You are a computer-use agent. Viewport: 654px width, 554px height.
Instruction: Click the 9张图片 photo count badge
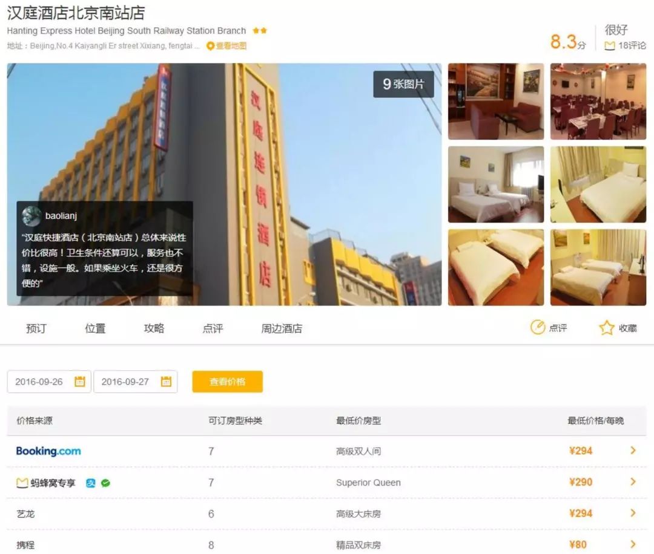tap(403, 84)
